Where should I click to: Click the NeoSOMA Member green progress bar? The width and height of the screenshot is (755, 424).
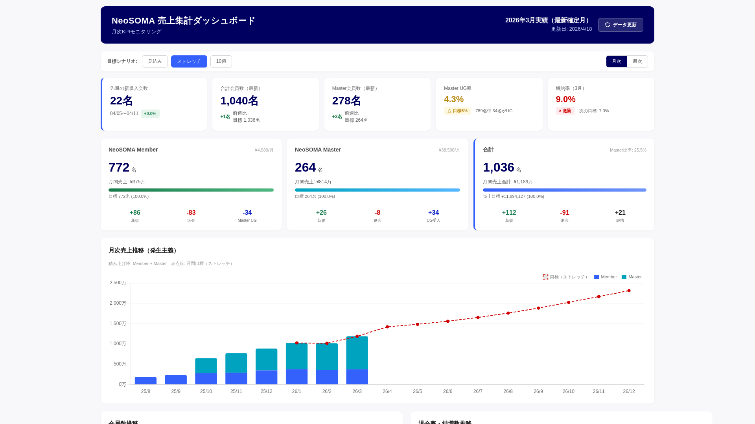point(191,190)
